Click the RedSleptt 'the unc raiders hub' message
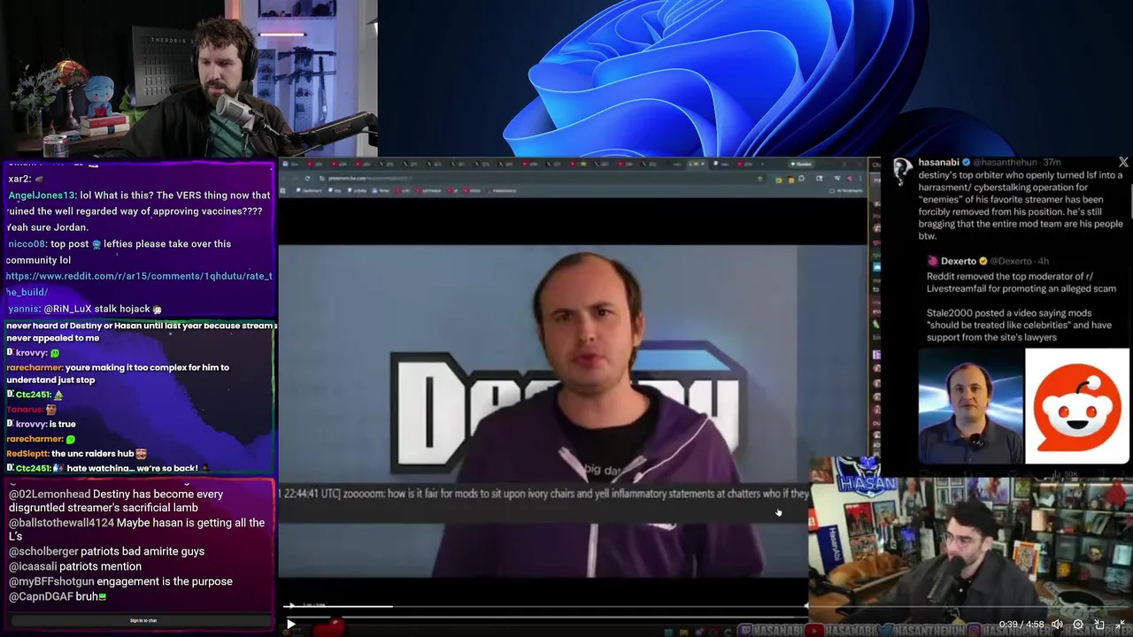Image resolution: width=1133 pixels, height=637 pixels. click(x=75, y=454)
